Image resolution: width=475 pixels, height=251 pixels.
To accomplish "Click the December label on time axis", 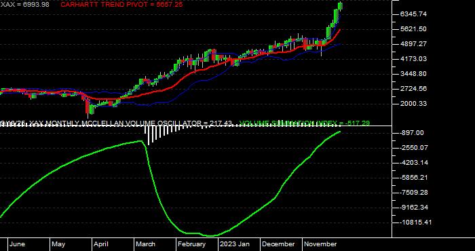I will 278,244.
